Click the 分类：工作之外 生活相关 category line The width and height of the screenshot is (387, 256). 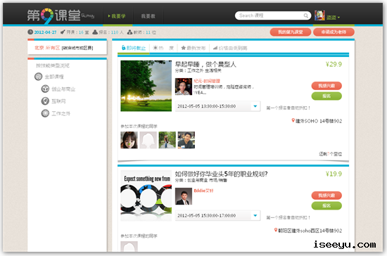coord(198,70)
